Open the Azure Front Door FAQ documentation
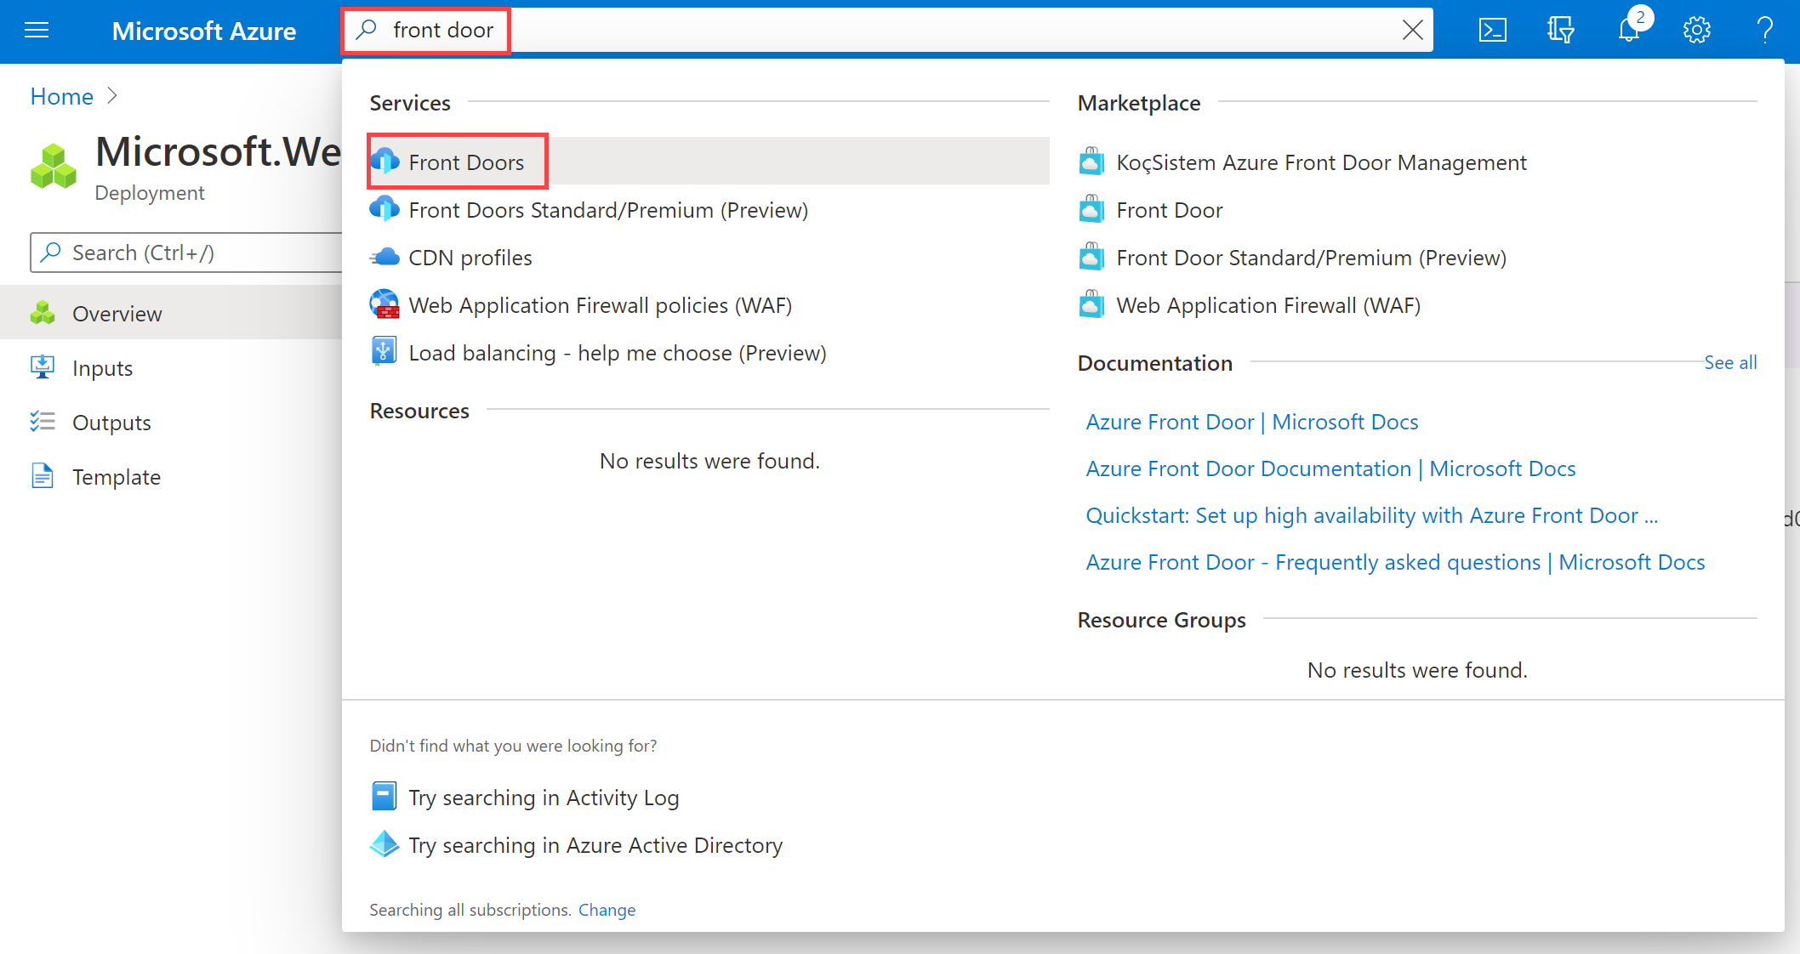1800x954 pixels. pos(1394,561)
